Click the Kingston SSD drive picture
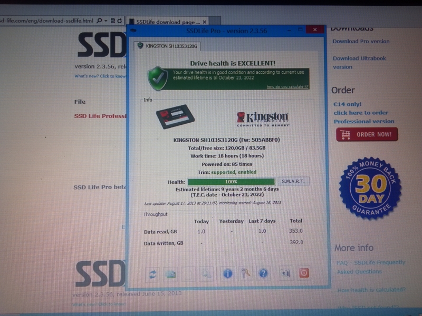The image size is (422, 316). [x=176, y=116]
